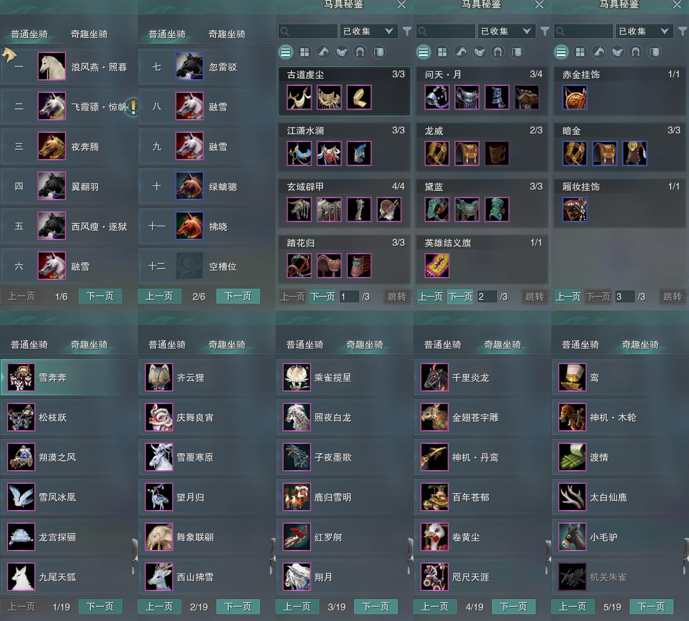The height and width of the screenshot is (621, 689).
Task: Click 上一页 button on the 5/19 page panel
Action: pos(572,607)
